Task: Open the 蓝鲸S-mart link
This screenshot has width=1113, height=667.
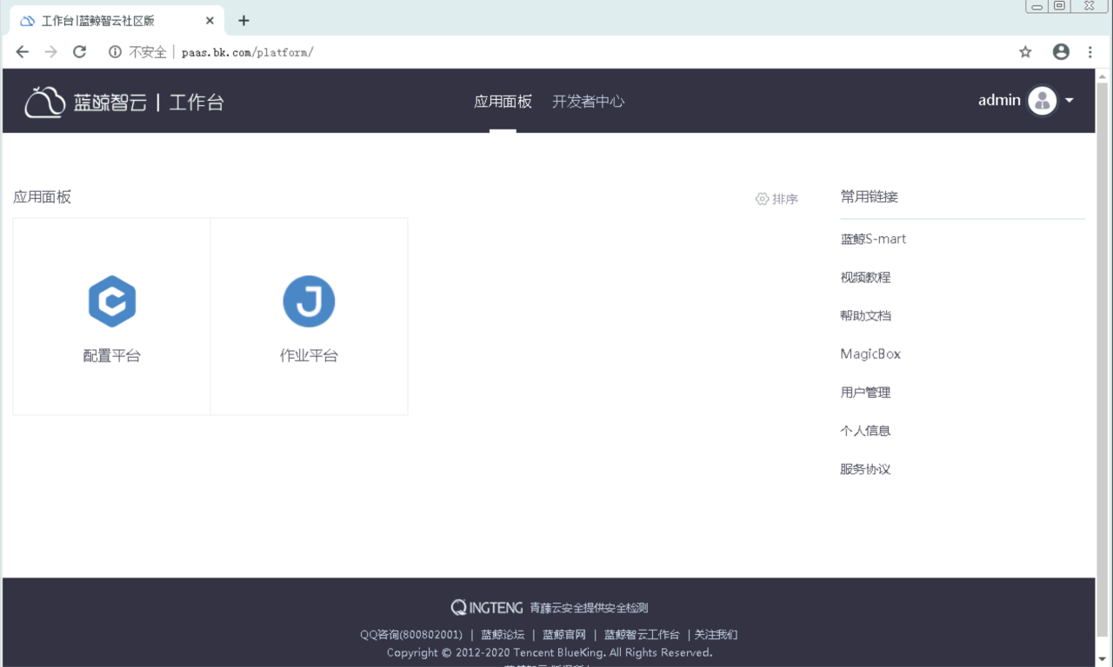Action: click(x=873, y=239)
